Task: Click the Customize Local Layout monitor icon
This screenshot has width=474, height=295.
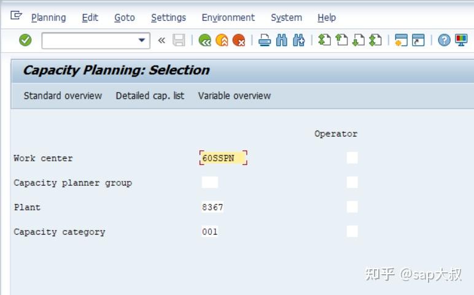Action: (460, 41)
